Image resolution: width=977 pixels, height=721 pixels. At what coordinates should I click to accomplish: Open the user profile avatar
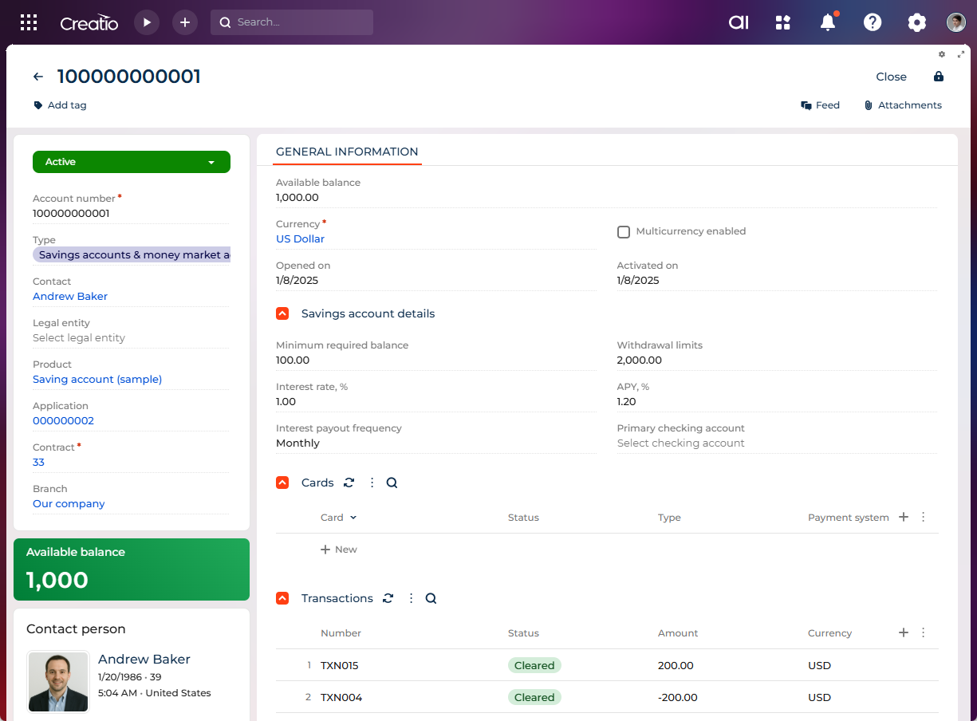pos(956,22)
